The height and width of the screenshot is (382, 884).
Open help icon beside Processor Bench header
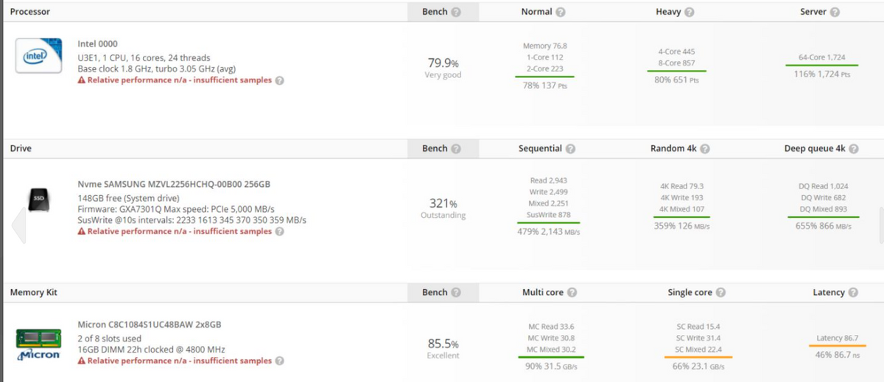(456, 13)
